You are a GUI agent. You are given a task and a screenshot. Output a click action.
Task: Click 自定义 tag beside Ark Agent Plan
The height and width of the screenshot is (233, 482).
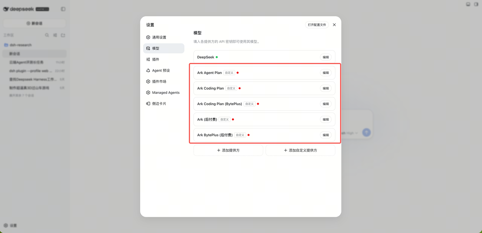pyautogui.click(x=229, y=73)
